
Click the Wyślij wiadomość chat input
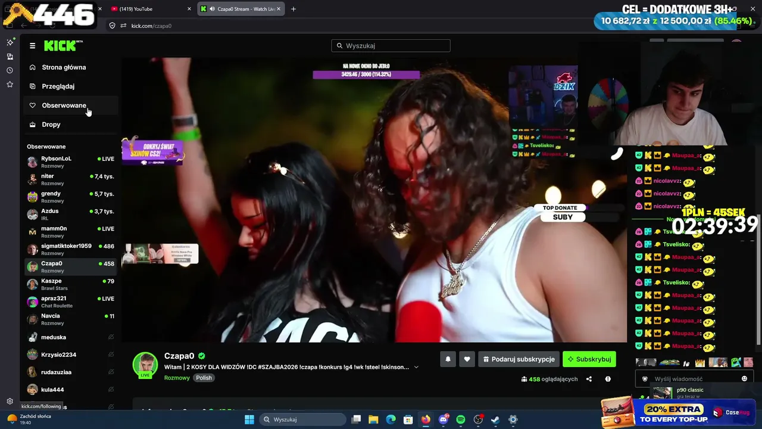tap(694, 379)
